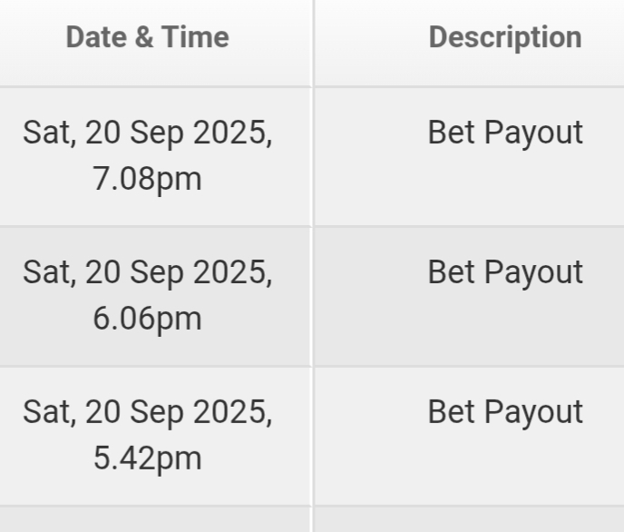The height and width of the screenshot is (532, 624).
Task: Click the date line above 5.42pm
Action: point(147,412)
